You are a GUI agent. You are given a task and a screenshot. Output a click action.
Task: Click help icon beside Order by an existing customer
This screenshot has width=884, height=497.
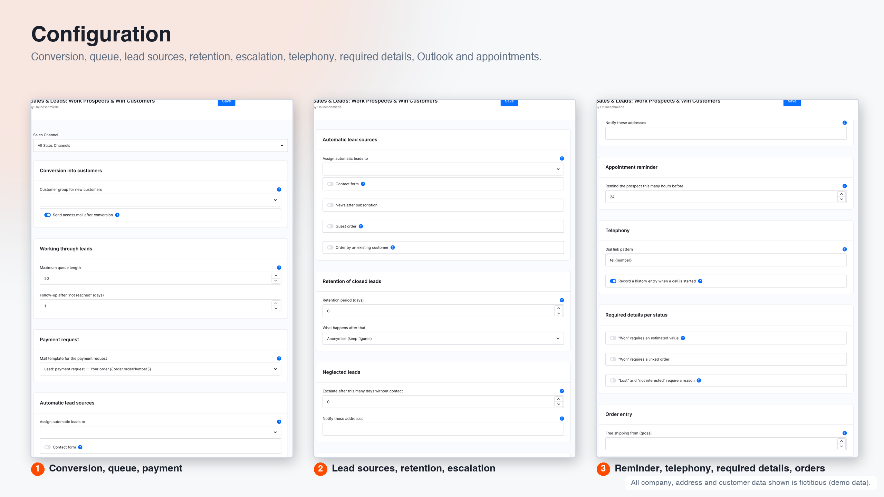[393, 247]
